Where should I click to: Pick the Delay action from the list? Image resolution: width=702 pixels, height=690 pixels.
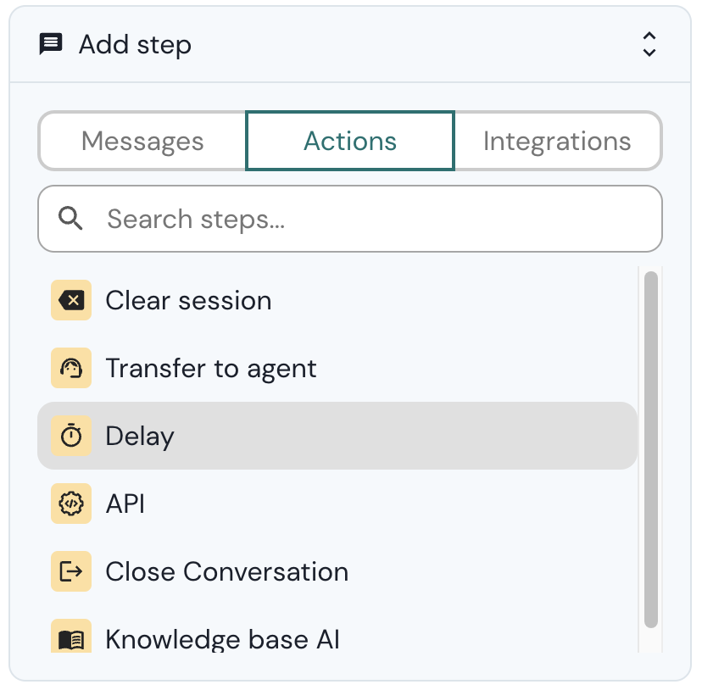point(139,436)
